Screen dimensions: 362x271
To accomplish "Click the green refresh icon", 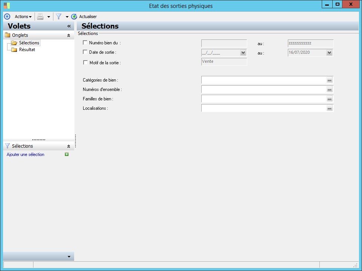I will coord(74,17).
